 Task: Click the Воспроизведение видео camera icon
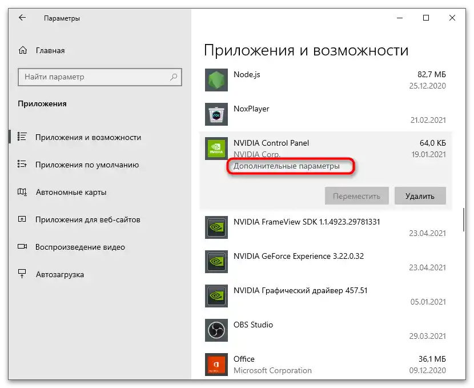pos(22,246)
